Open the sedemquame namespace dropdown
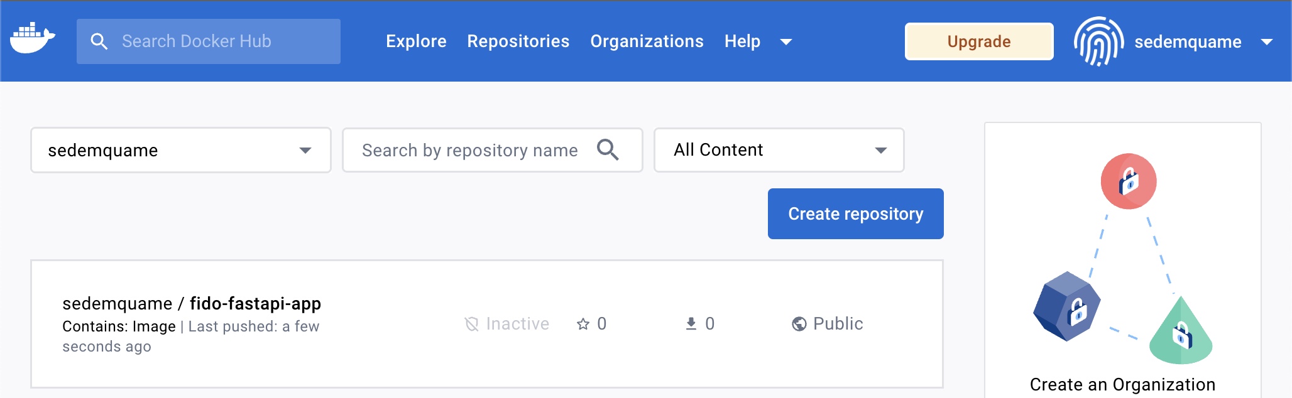The width and height of the screenshot is (1292, 398). (x=181, y=150)
